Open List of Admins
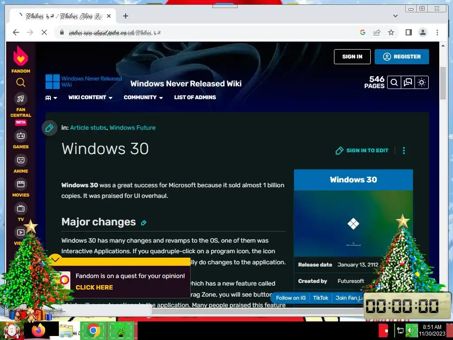 click(195, 97)
